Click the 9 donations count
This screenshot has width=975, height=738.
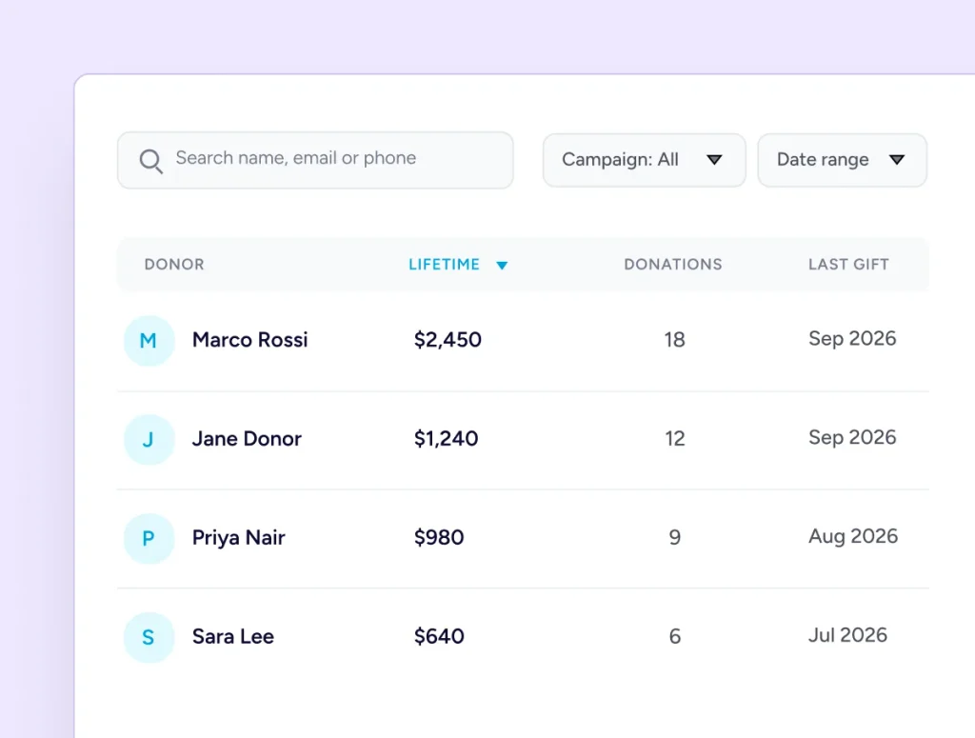[675, 537]
